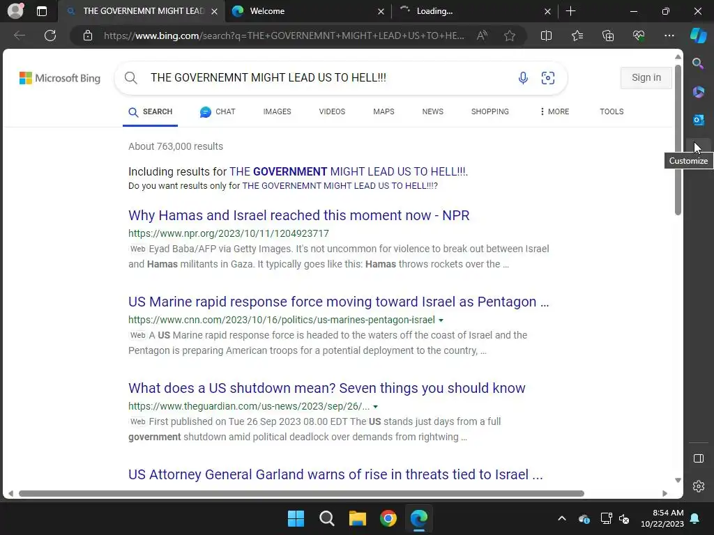This screenshot has width=714, height=535.
Task: Click the Customize sidebar plus button
Action: pyautogui.click(x=698, y=147)
